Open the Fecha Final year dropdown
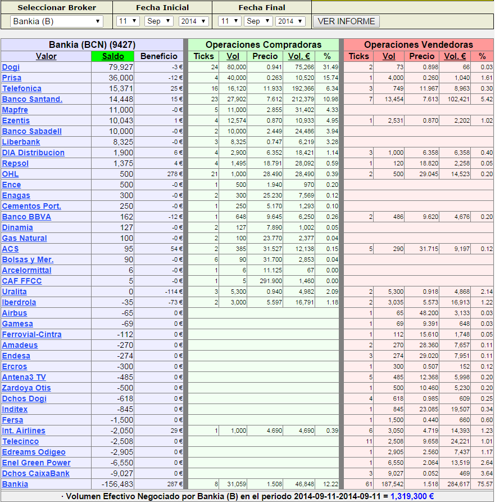The width and height of the screenshot is (495, 502). tap(290, 21)
